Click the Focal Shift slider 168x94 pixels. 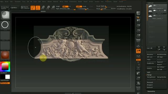pyautogui.click(x=106, y=6)
